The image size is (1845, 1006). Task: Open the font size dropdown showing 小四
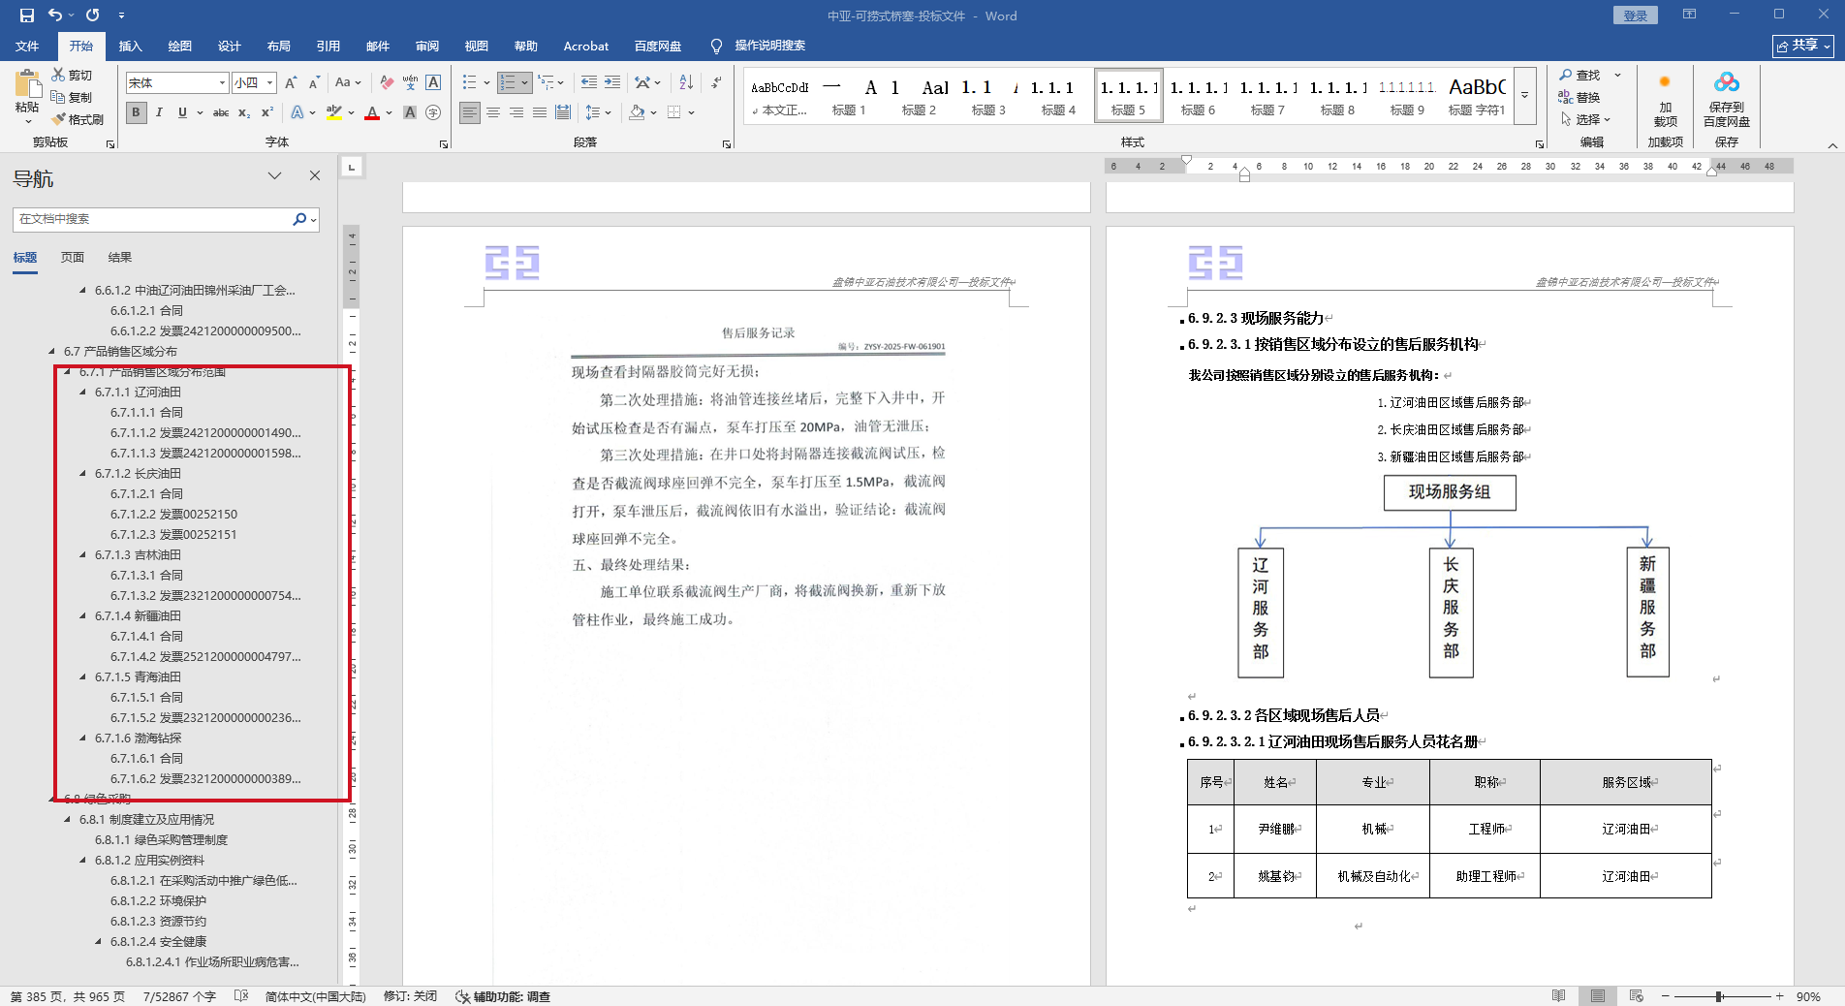270,83
